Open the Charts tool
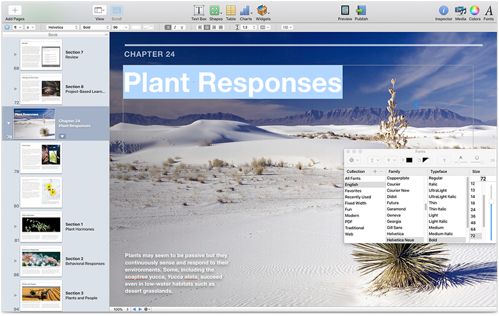The image size is (499, 316). click(246, 11)
